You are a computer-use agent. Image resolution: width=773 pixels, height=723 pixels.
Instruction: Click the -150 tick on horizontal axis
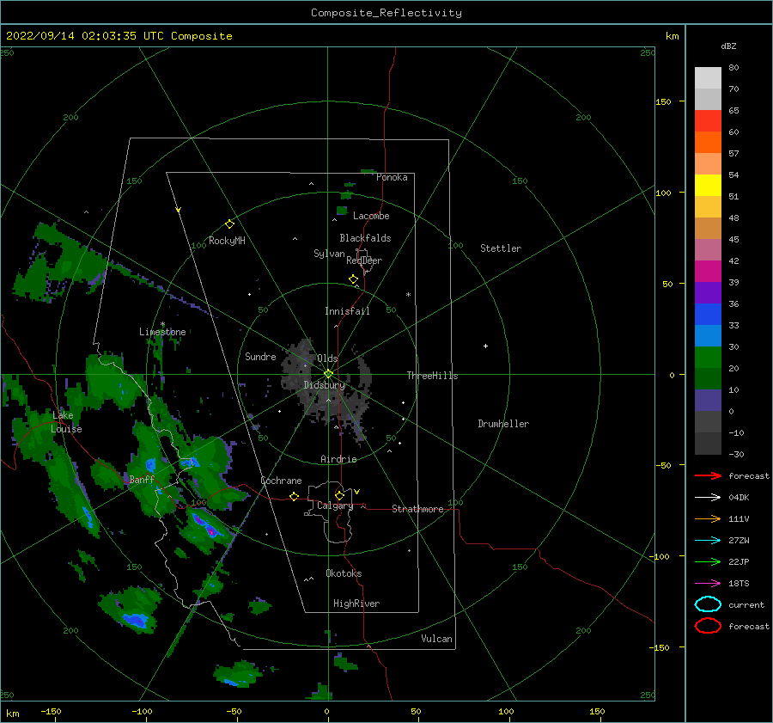tap(51, 711)
